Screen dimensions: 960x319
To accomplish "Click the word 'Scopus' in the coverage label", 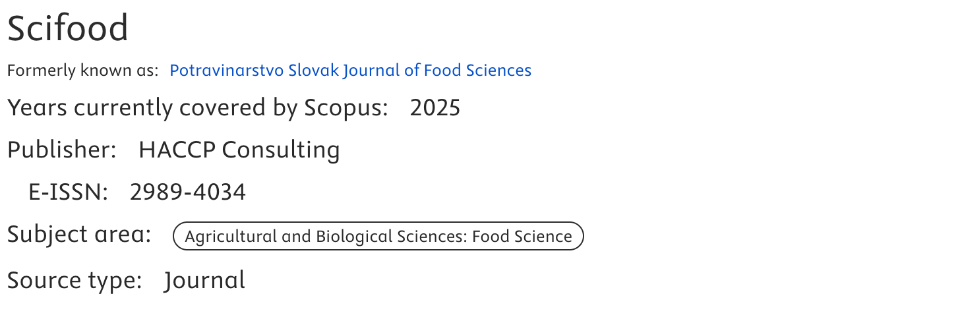I will [345, 107].
